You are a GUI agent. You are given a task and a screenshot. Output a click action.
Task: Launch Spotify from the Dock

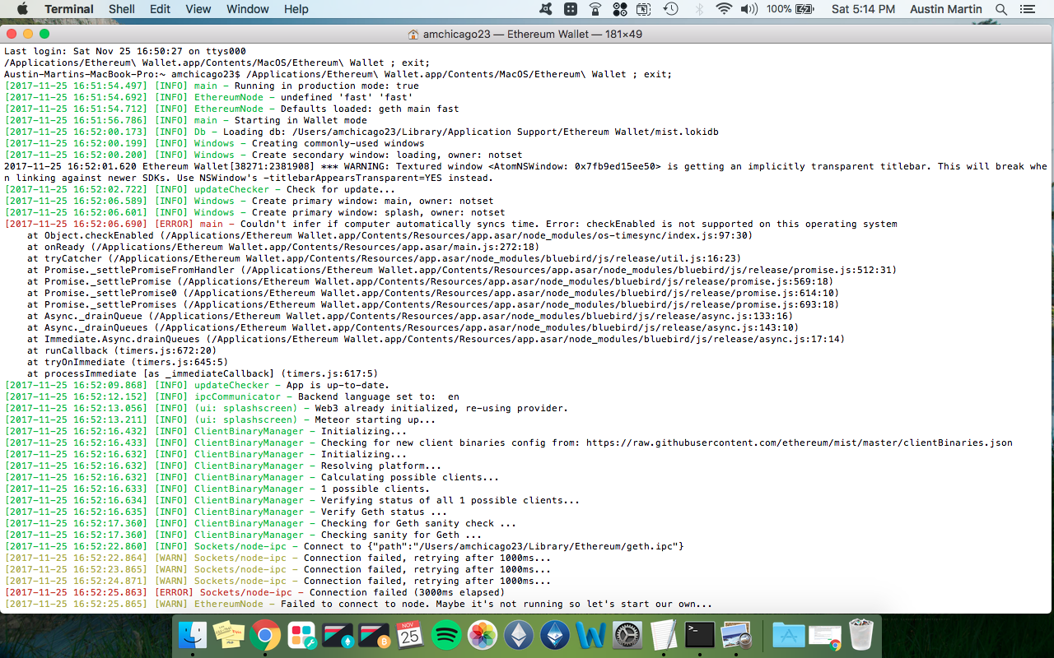click(446, 635)
